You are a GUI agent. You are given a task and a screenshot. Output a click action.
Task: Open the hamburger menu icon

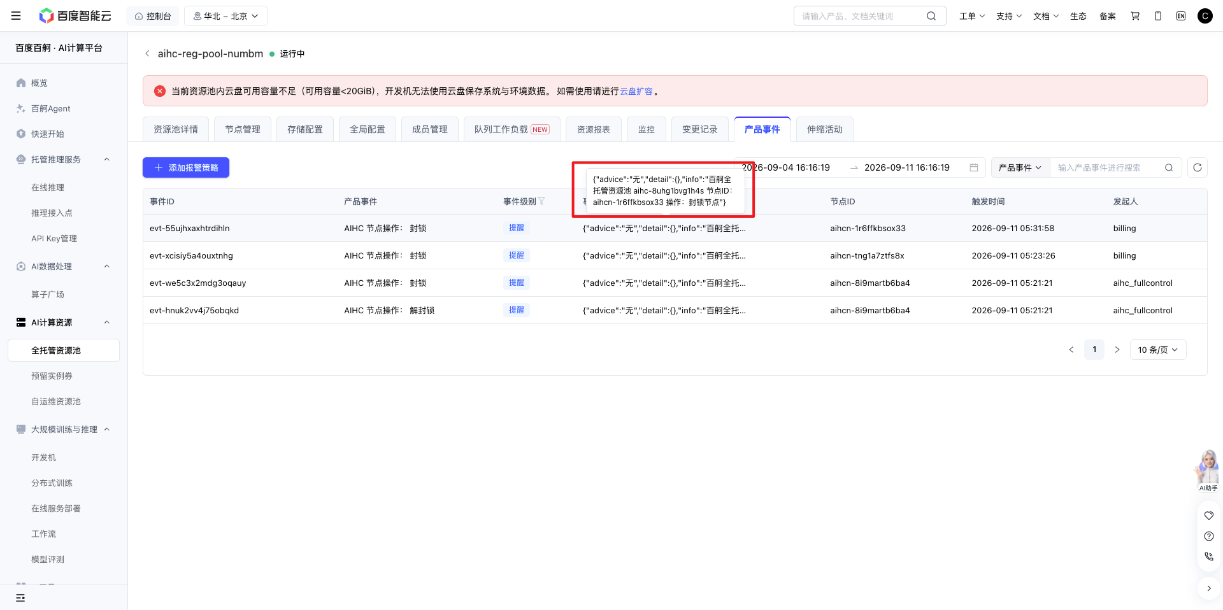tap(16, 16)
